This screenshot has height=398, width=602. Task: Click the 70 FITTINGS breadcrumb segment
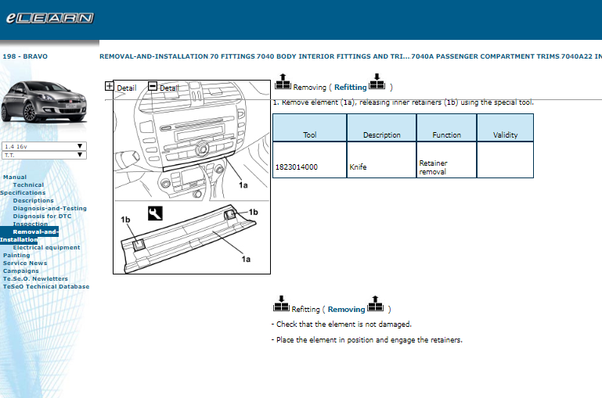233,56
